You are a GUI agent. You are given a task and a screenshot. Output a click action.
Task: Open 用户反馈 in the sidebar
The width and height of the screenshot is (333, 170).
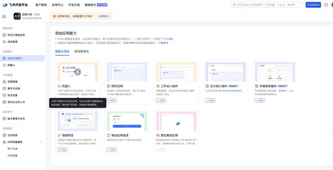point(13,149)
